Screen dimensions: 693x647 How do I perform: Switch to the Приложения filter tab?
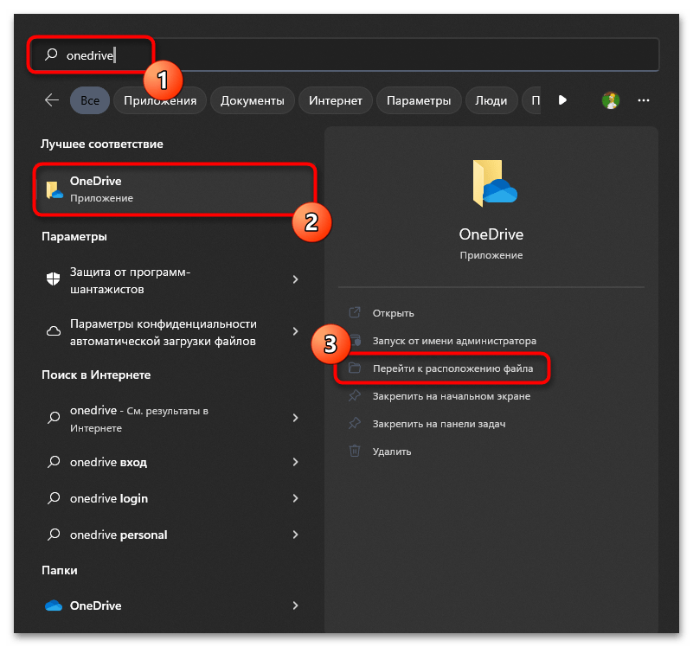tap(160, 100)
